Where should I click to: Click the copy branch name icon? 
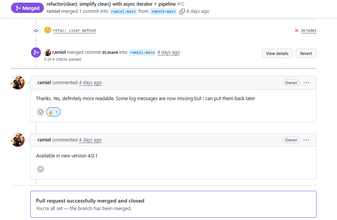[x=182, y=11]
